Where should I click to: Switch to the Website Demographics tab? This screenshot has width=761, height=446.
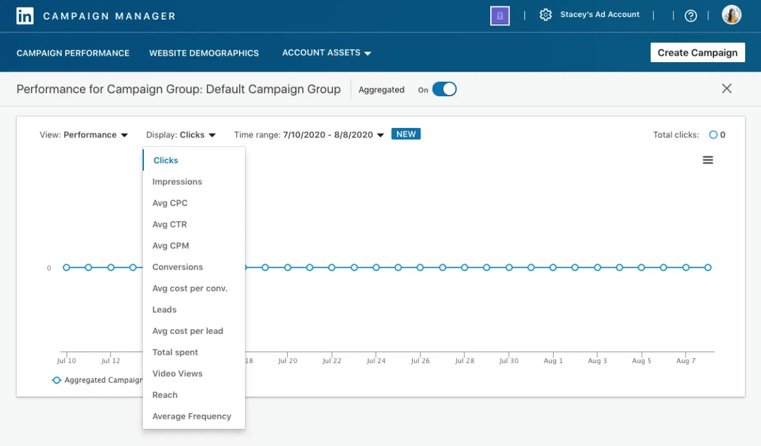pyautogui.click(x=204, y=53)
